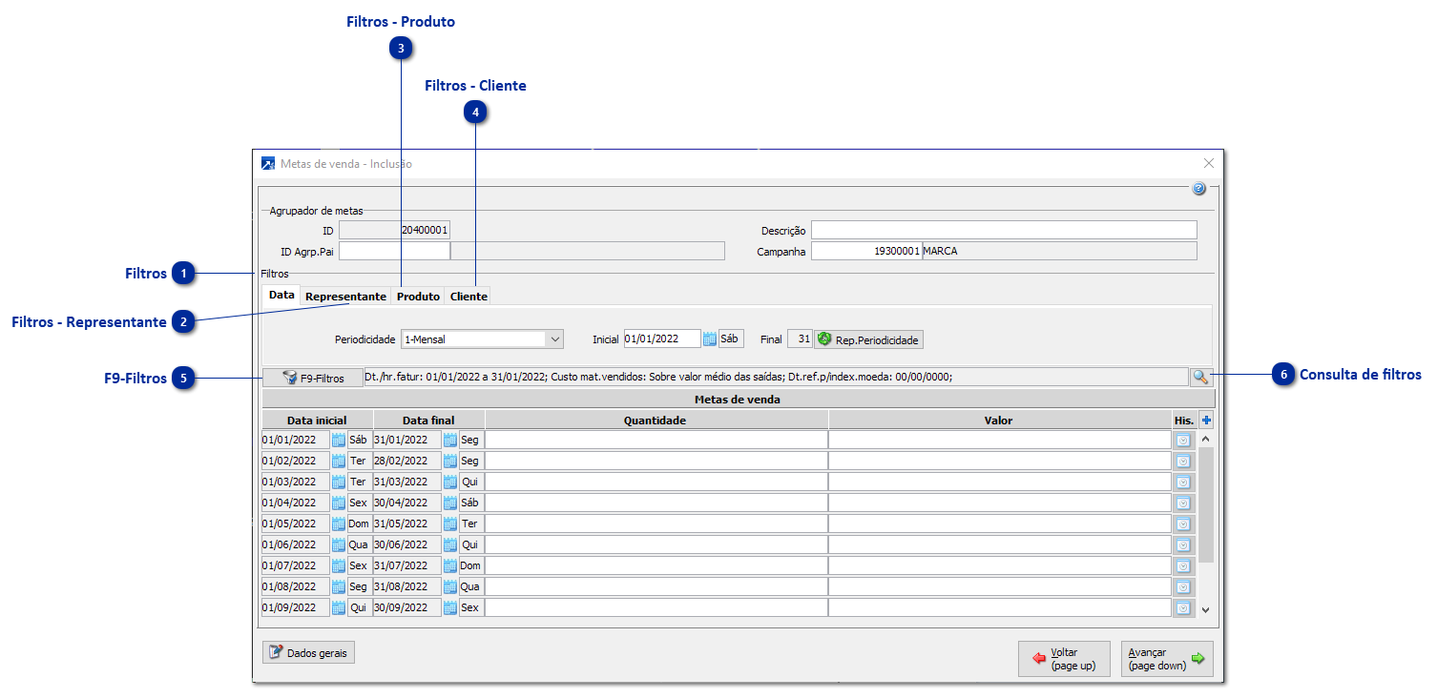Click Valor cell for 01/09/2022 row
This screenshot has height=698, width=1437.
(1000, 607)
